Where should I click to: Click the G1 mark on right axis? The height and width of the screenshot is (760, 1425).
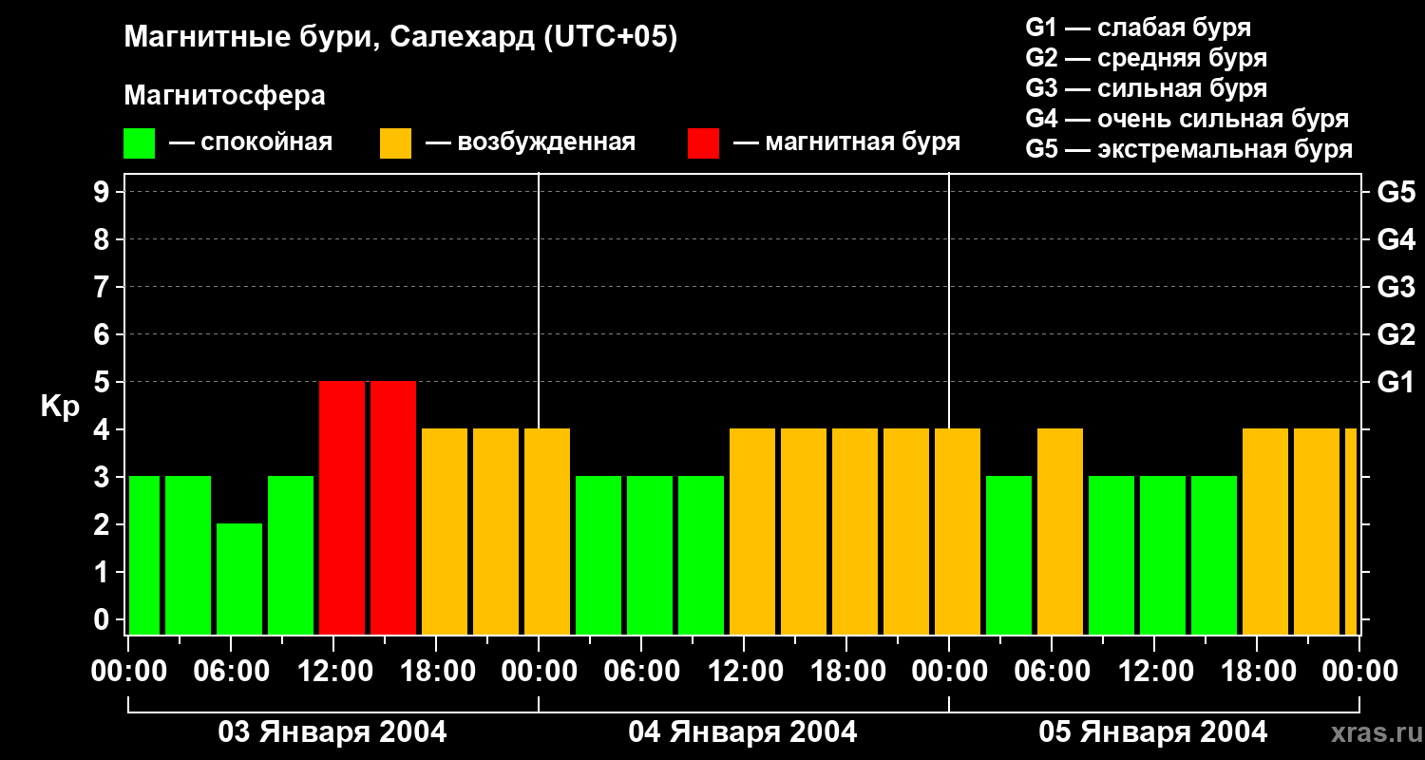coord(1396,382)
